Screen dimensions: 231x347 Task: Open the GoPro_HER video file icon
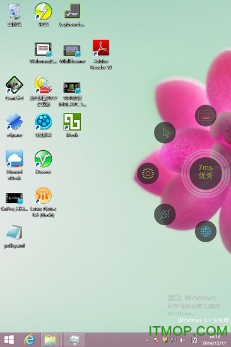click(x=15, y=202)
